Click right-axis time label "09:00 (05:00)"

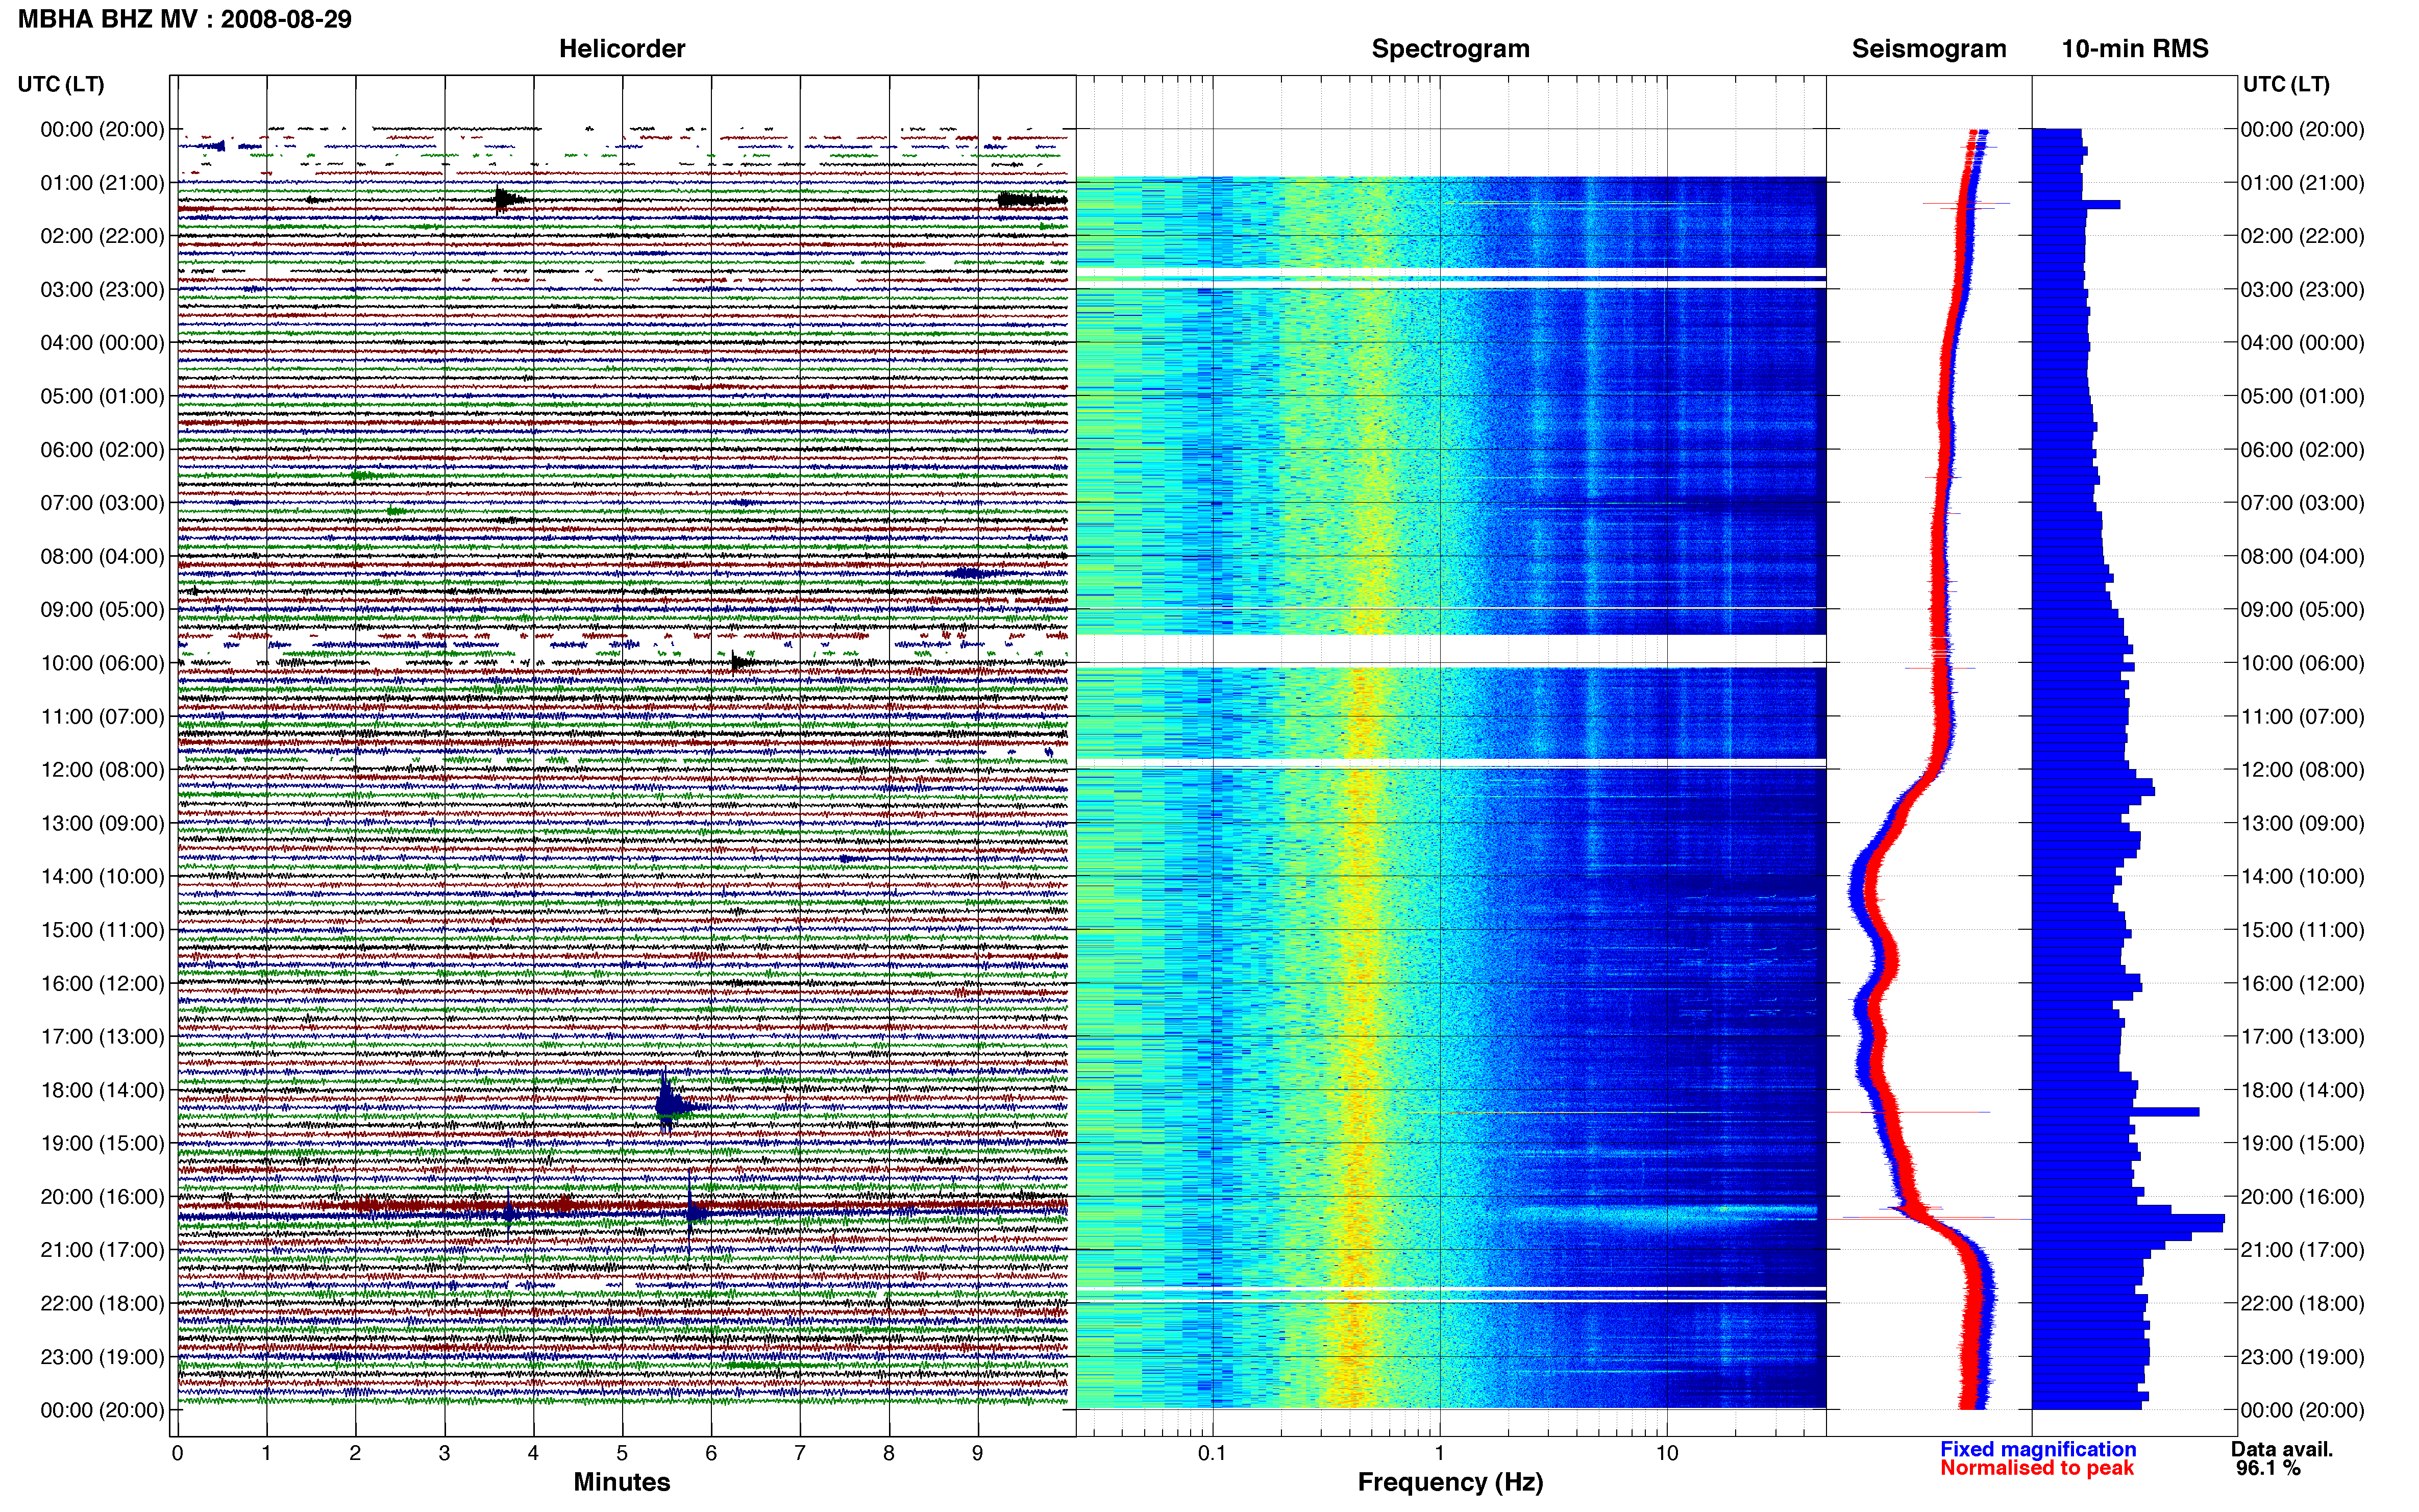(2302, 610)
